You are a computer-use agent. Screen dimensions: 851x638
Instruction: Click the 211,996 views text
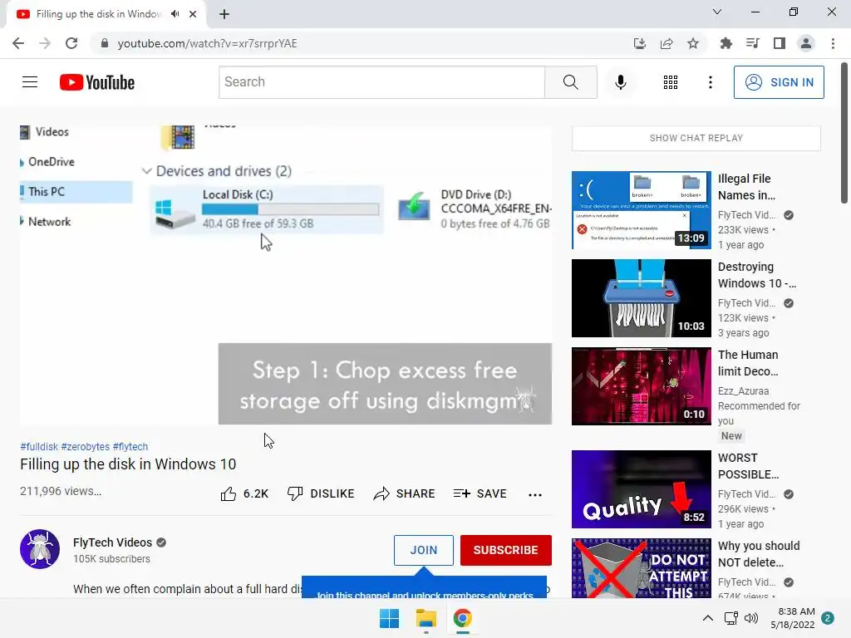click(61, 491)
